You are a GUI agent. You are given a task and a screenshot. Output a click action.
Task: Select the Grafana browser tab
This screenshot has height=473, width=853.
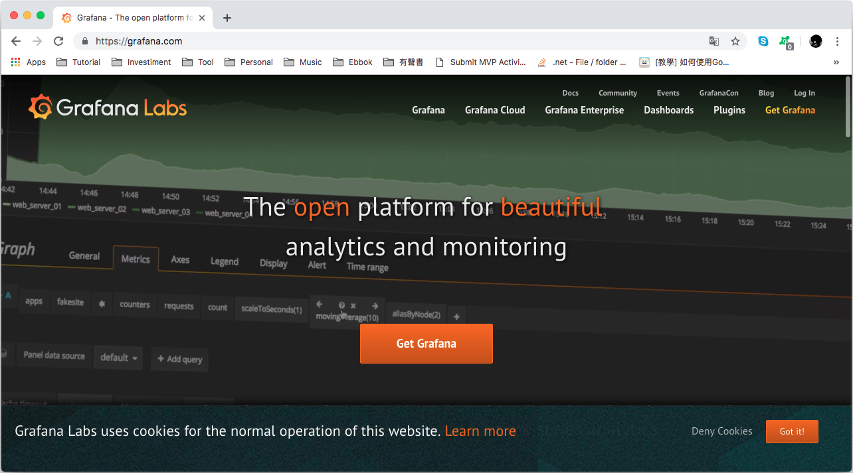133,18
